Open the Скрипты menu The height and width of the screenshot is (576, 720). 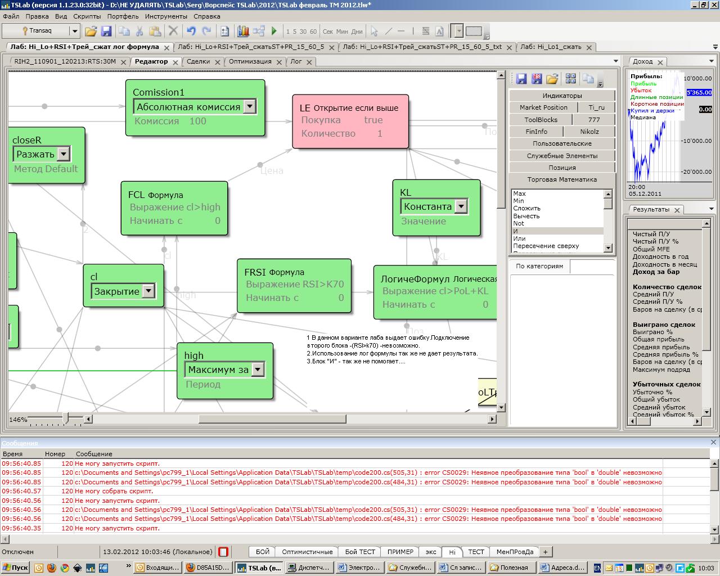(x=87, y=16)
